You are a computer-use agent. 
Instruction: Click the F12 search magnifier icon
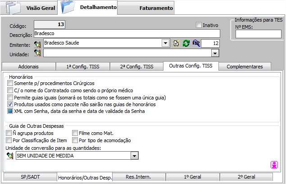click(195, 43)
